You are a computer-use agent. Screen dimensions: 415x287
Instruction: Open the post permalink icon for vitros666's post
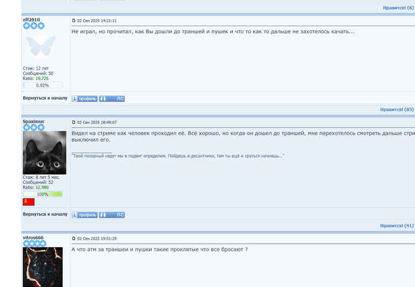(x=74, y=238)
